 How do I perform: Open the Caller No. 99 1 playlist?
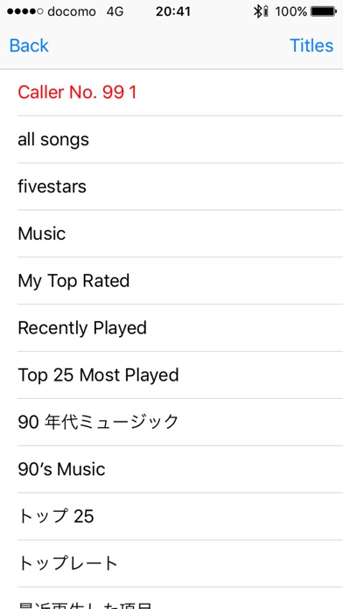[x=171, y=93]
